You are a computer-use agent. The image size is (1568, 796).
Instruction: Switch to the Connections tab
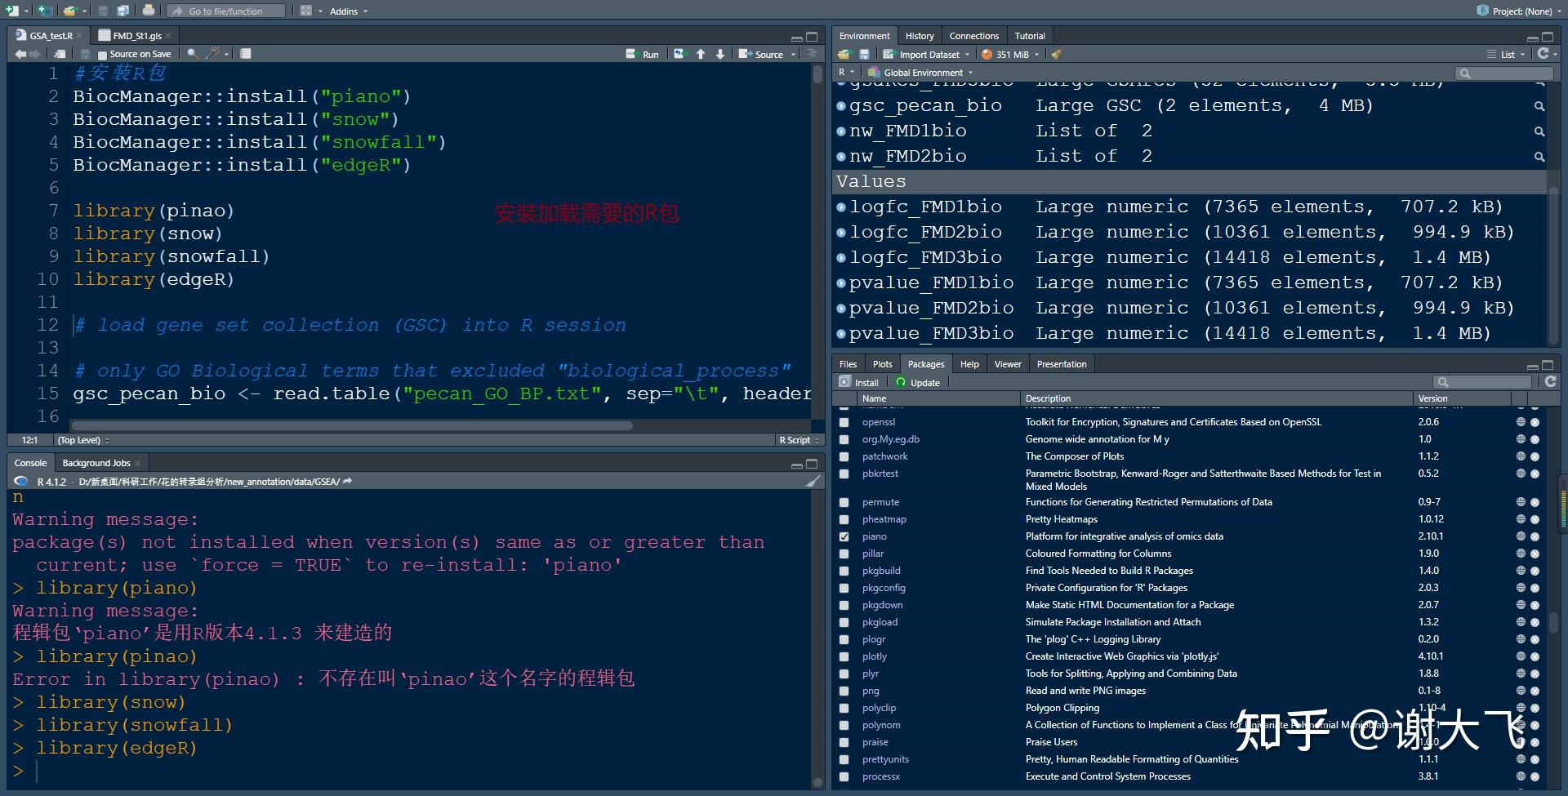click(x=973, y=36)
